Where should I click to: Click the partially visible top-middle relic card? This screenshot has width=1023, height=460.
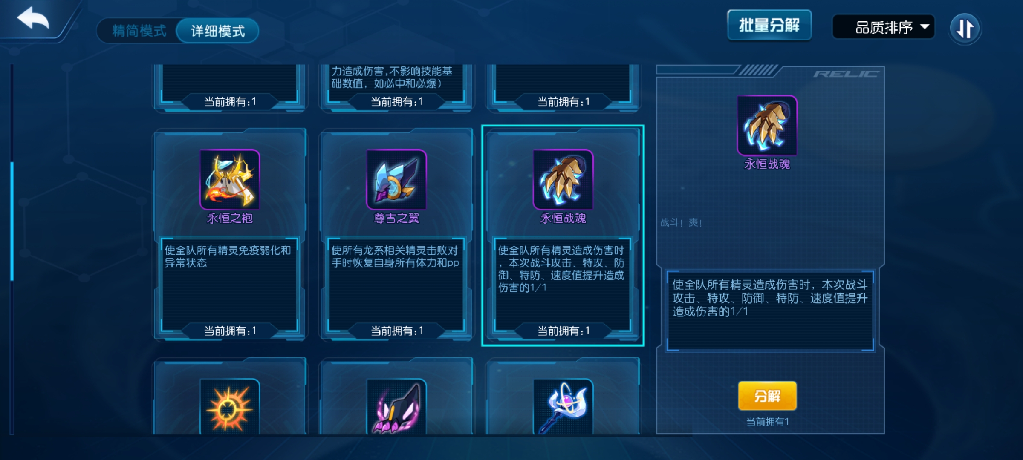[396, 88]
